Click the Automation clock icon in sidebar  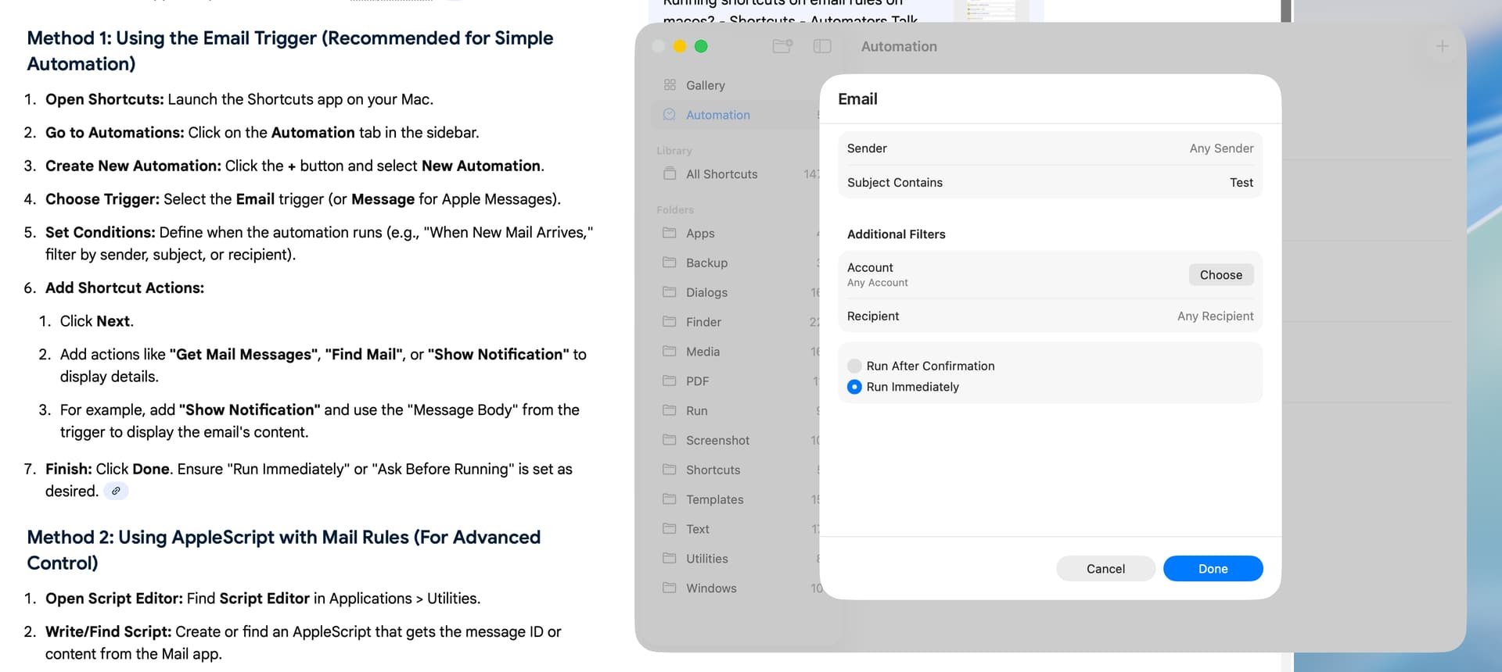(x=670, y=115)
